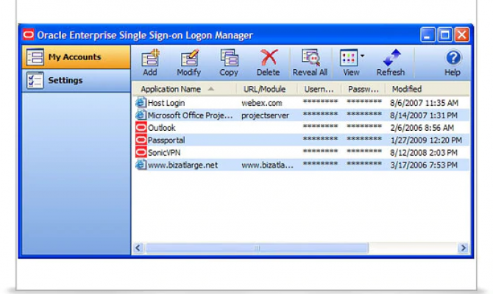Click the projectserver URL cell
The image size is (493, 294).
point(265,115)
